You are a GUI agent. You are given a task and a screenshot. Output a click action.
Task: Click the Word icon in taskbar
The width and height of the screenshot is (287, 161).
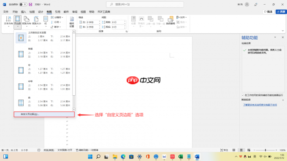pyautogui.click(x=197, y=157)
